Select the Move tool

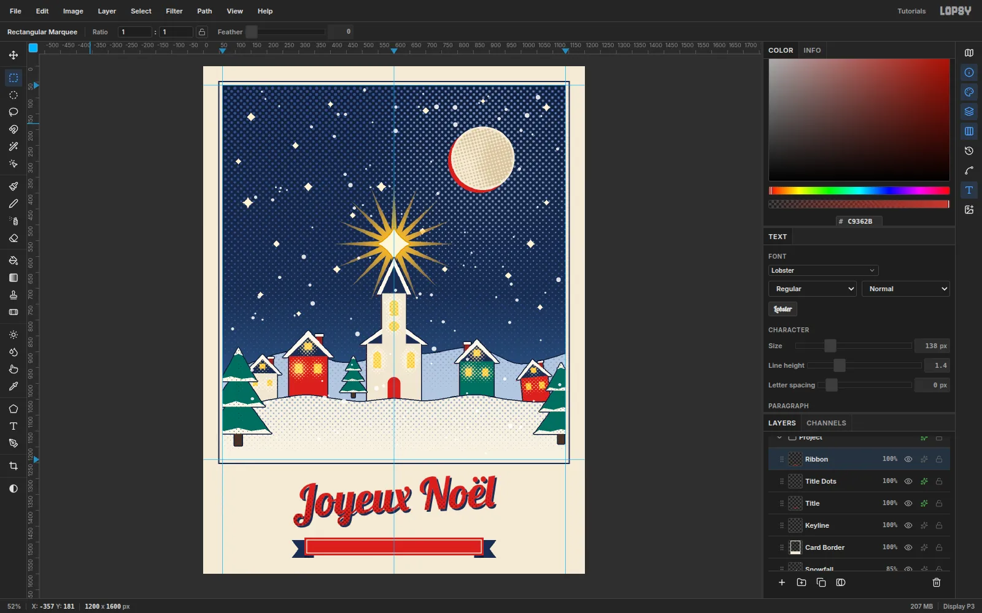coord(14,55)
